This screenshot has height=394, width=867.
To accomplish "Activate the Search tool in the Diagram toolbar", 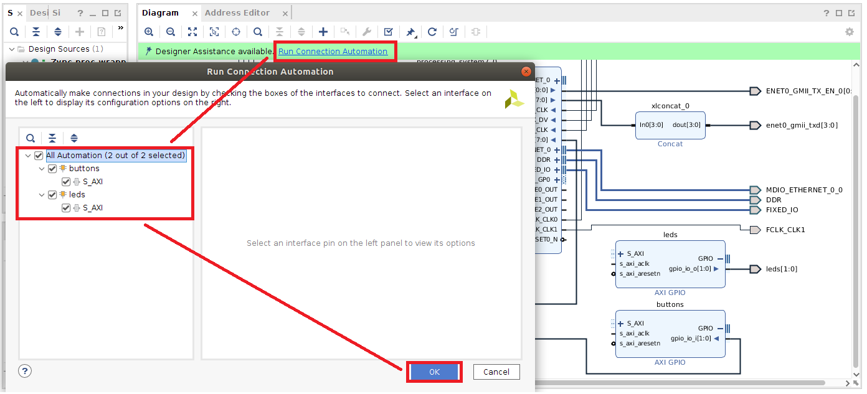I will point(257,31).
